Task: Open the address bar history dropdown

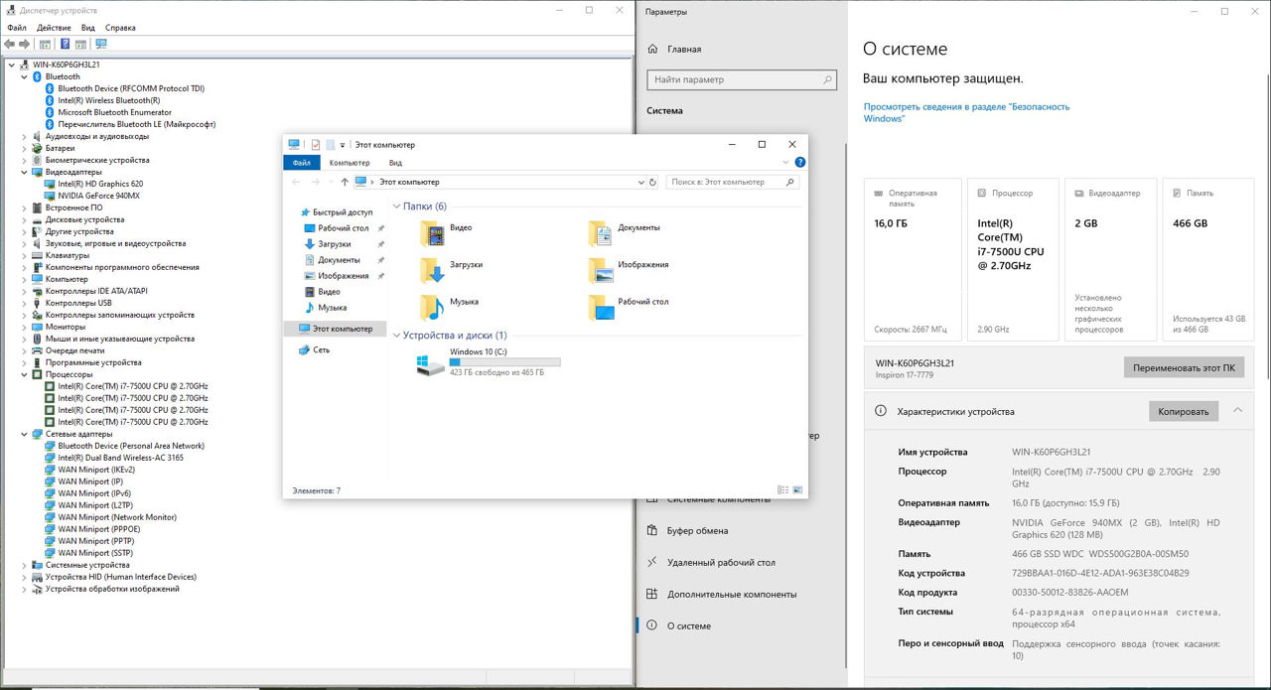Action: (640, 182)
